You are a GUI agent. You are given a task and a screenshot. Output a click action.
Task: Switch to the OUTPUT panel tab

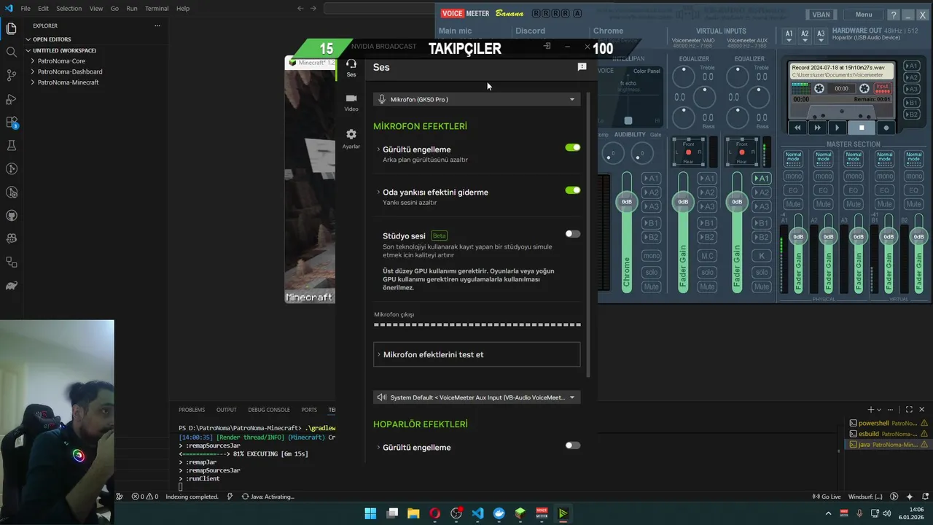pos(227,410)
